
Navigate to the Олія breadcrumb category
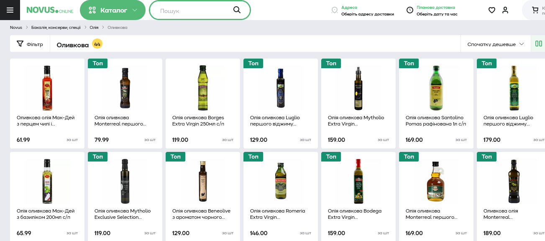[x=94, y=27]
